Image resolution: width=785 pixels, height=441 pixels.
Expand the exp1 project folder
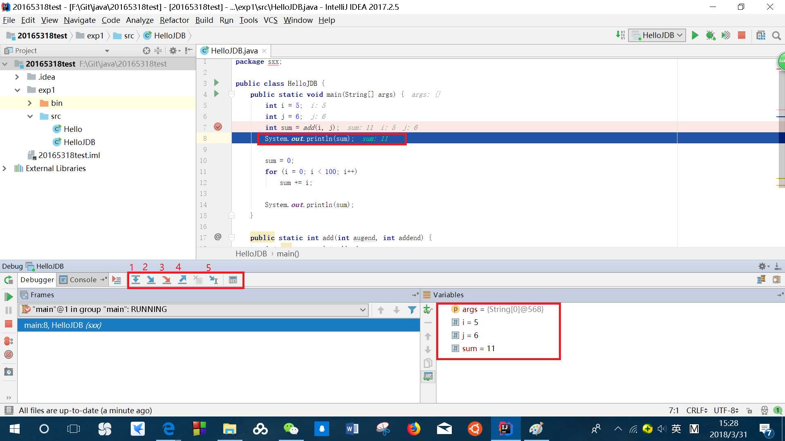17,89
